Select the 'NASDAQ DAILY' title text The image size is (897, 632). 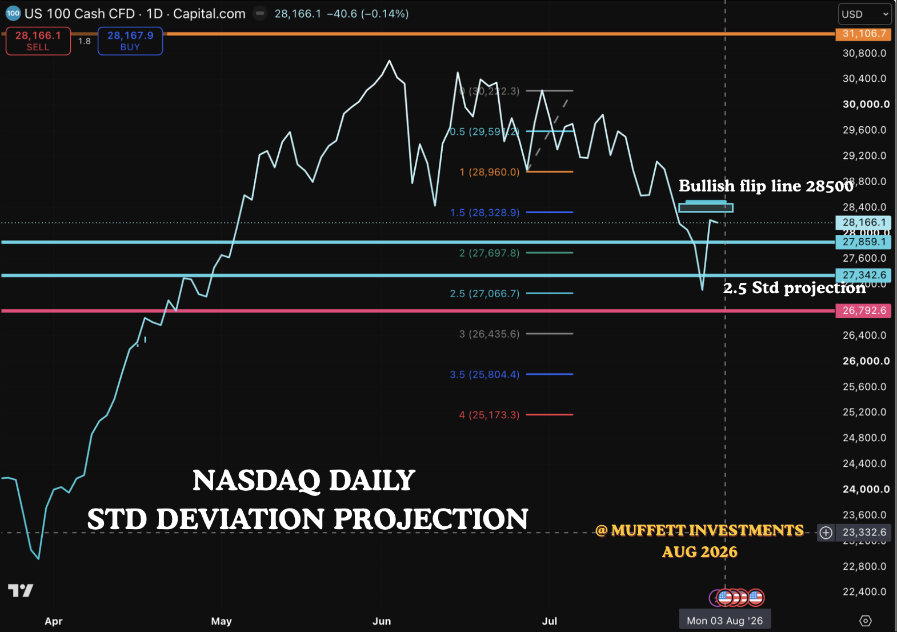[x=304, y=481]
